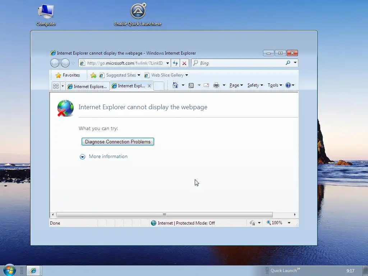Click the Done status text
Screen dimensions: 368x276
[55, 223]
